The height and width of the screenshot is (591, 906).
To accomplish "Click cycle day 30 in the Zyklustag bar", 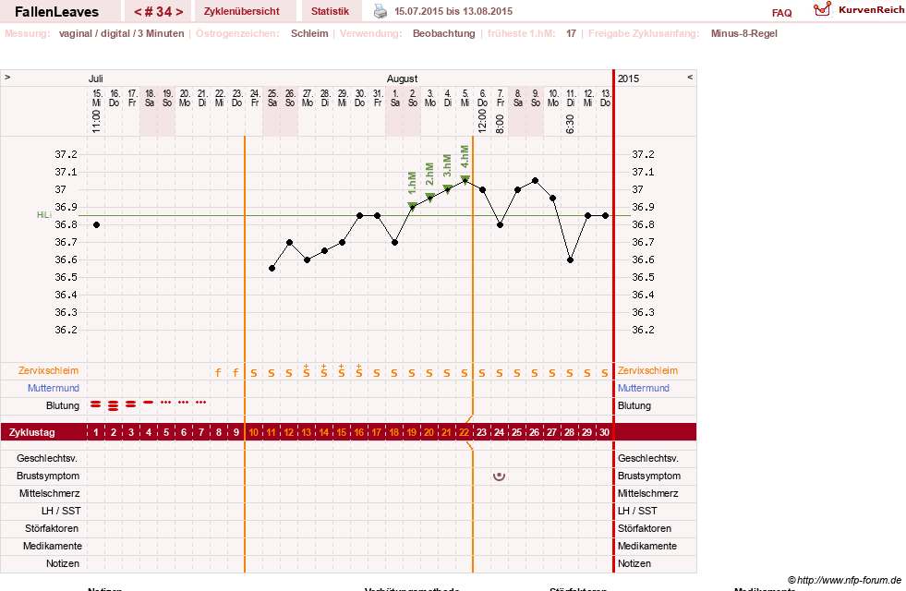I will pos(604,432).
